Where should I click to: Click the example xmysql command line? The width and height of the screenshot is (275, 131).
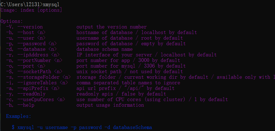(x=82, y=127)
